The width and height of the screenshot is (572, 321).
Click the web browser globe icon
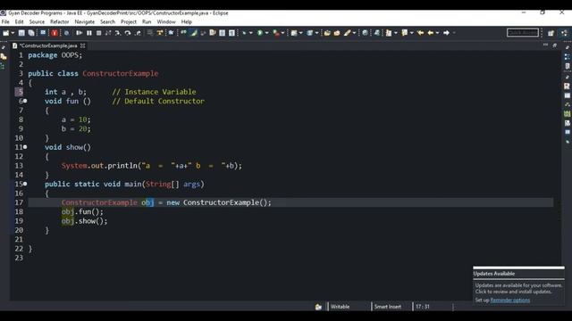(365, 33)
